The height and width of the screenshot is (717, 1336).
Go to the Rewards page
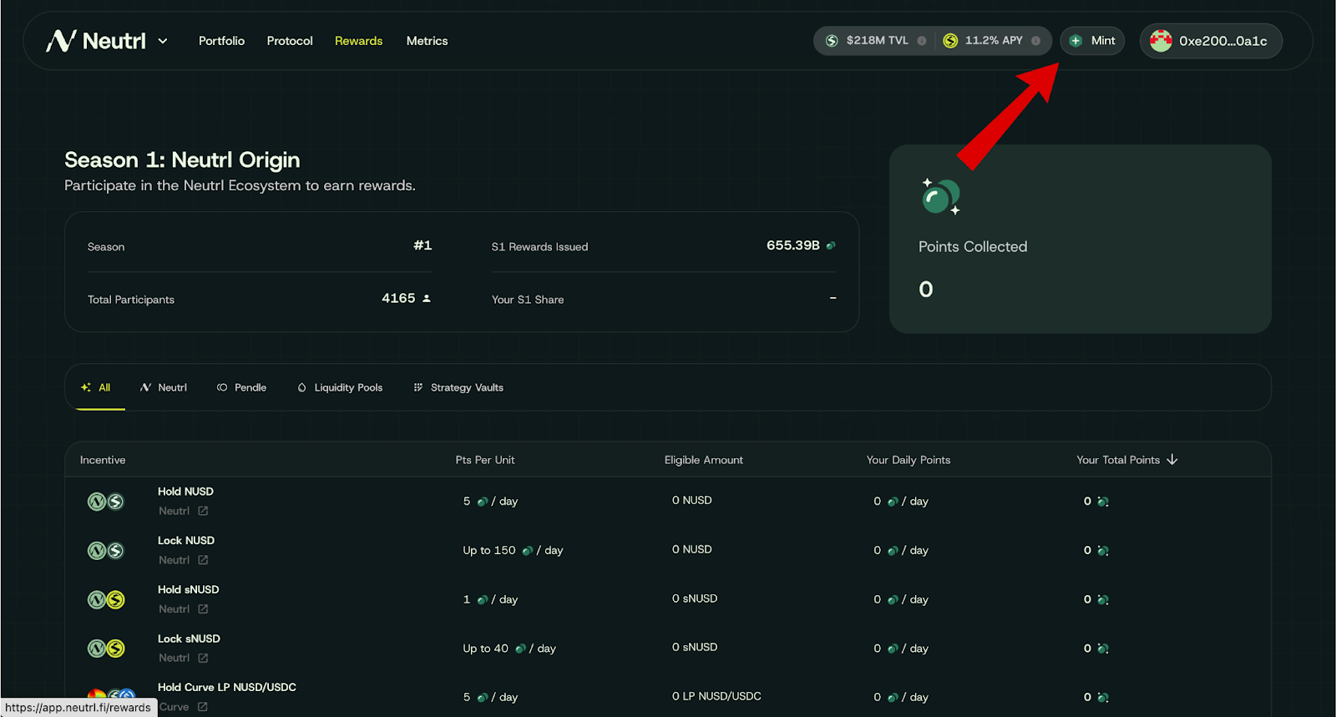point(358,41)
